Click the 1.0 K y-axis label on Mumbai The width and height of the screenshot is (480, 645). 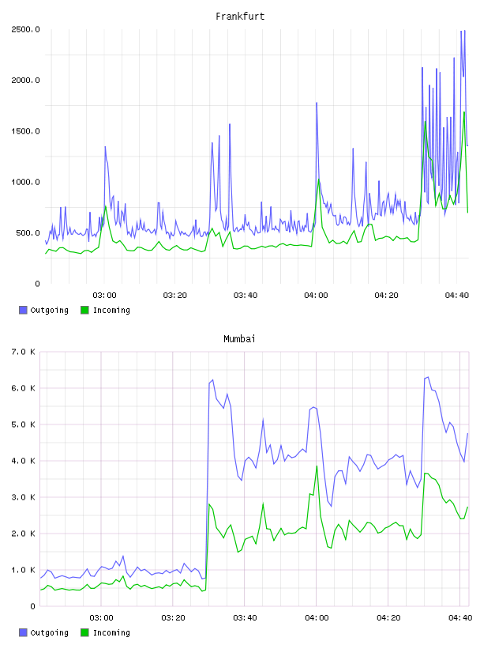coord(24,570)
